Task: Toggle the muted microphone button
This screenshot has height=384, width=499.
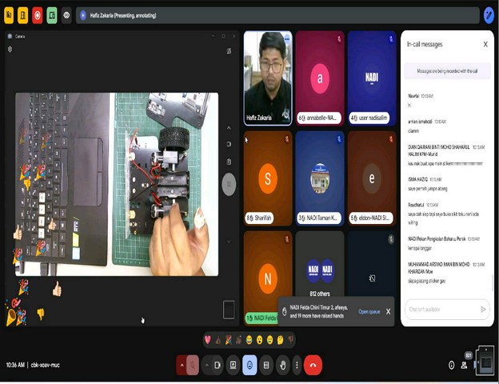Action: click(192, 365)
